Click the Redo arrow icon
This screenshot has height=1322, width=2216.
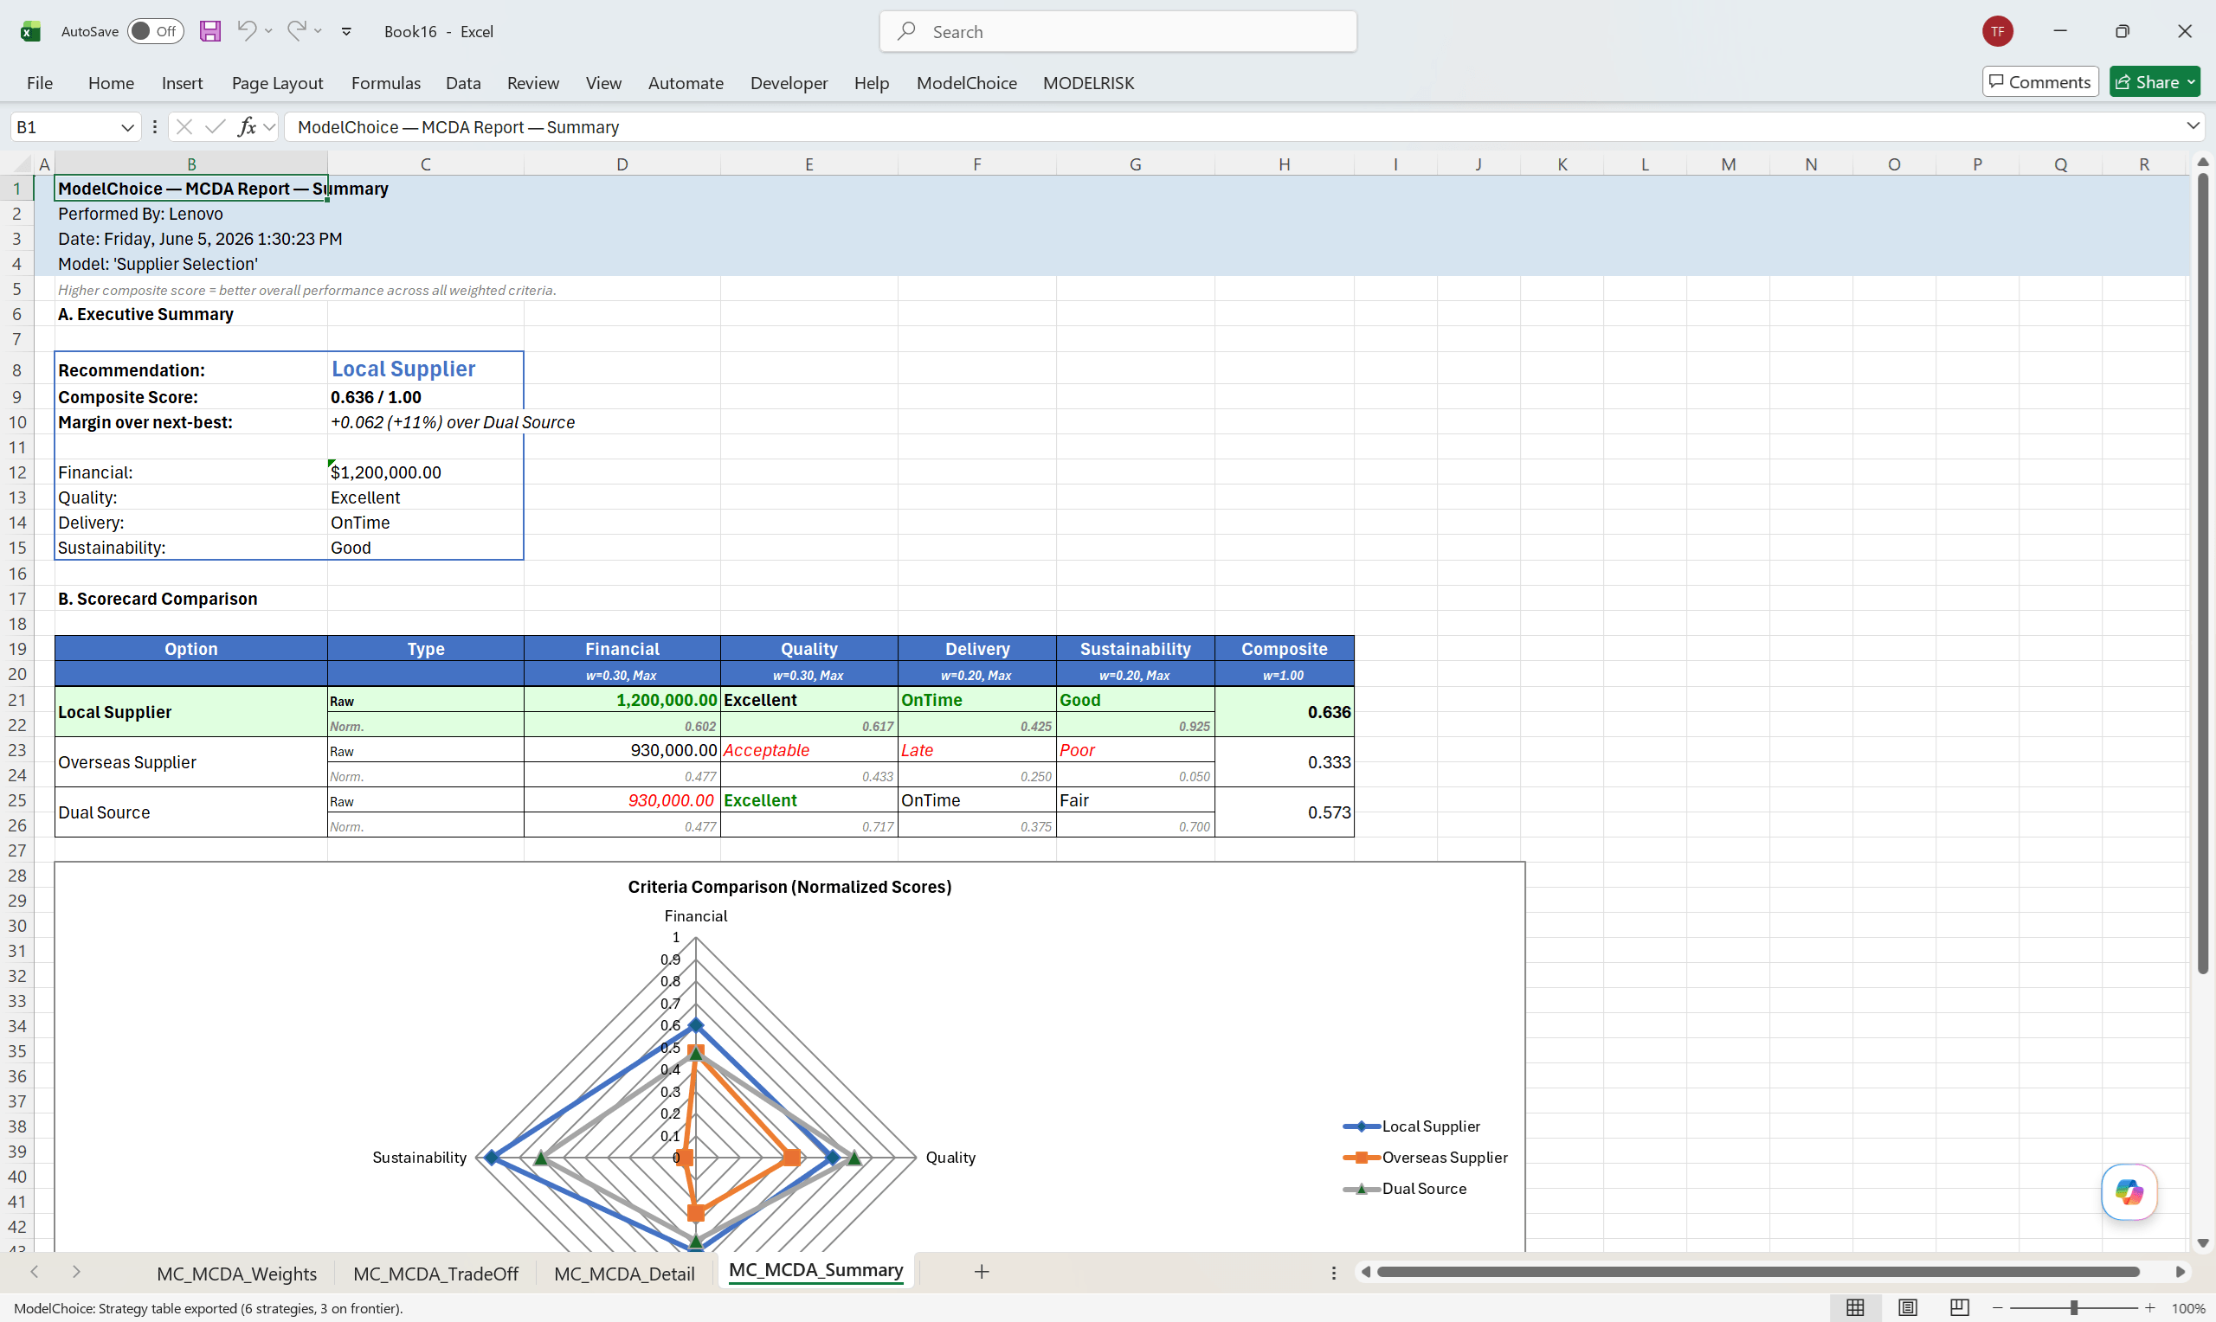pos(297,30)
